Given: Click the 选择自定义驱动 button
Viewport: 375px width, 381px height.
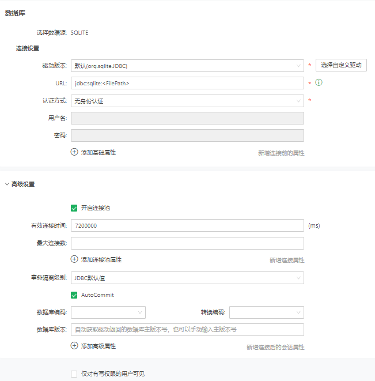Looking at the screenshot, I should click(x=341, y=65).
